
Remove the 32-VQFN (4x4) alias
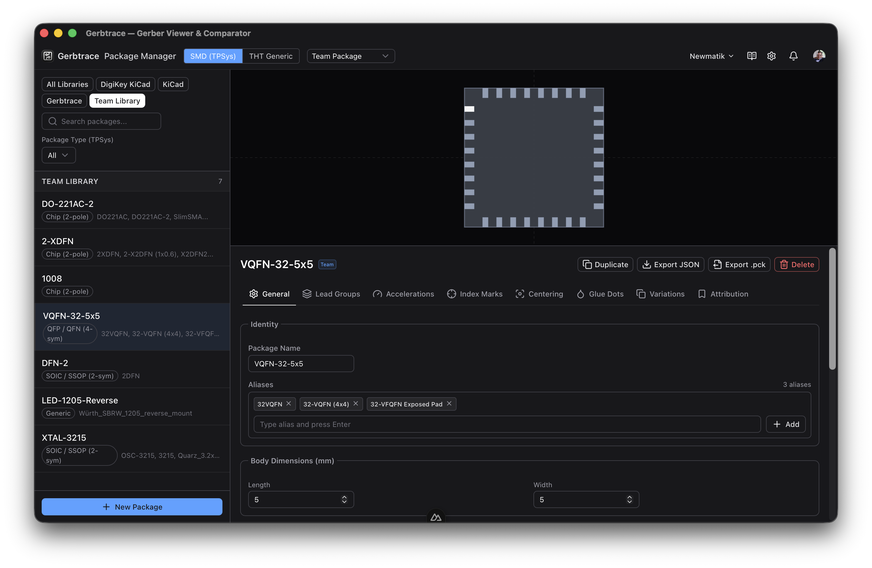[355, 403]
